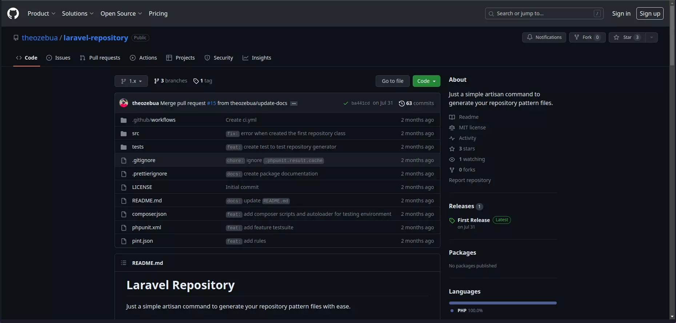The height and width of the screenshot is (323, 676).
Task: Click the Readme book icon
Action: point(452,117)
